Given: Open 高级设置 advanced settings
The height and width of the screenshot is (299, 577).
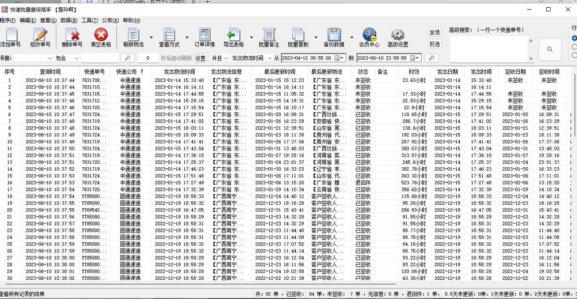Looking at the screenshot, I should (x=399, y=37).
